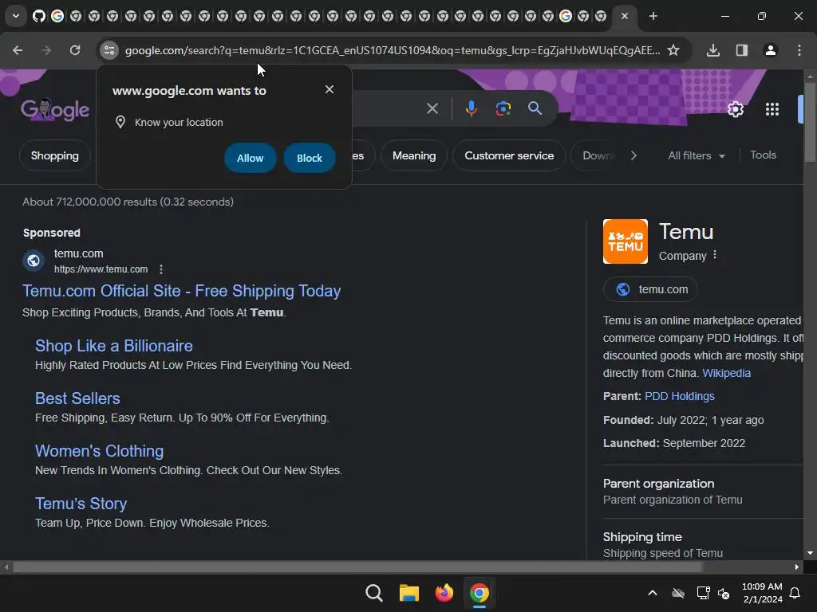Open the Chrome downloads icon

[x=713, y=50]
